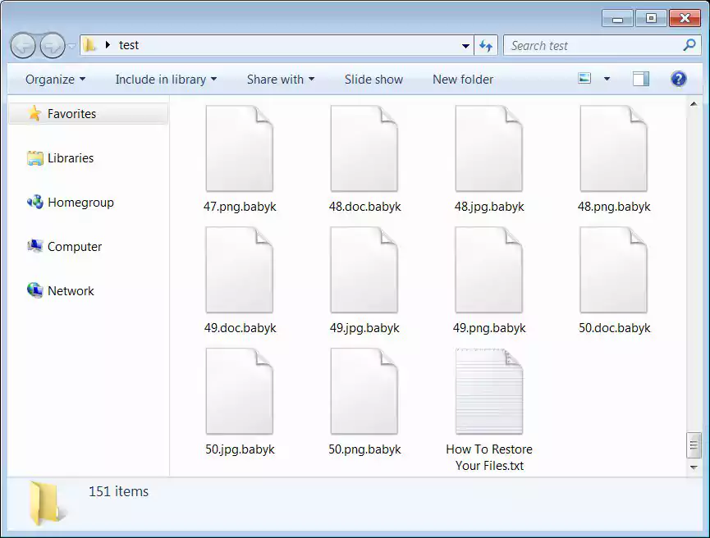Click the folder icon in the address bar
The height and width of the screenshot is (538, 710).
point(89,45)
